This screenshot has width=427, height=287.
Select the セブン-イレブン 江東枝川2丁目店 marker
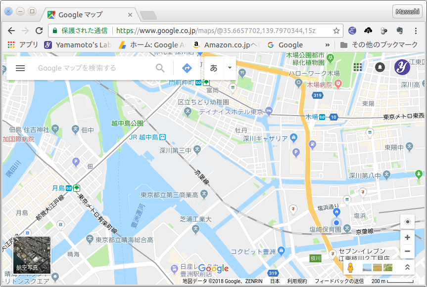coord(332,253)
